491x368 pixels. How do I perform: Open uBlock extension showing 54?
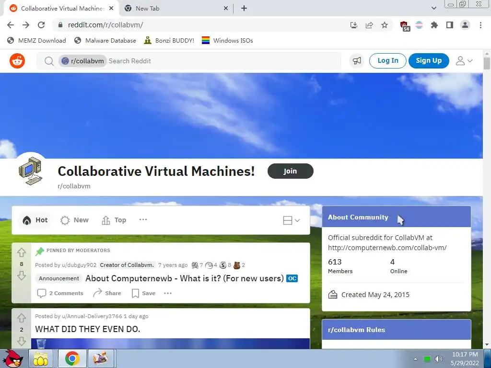[405, 26]
